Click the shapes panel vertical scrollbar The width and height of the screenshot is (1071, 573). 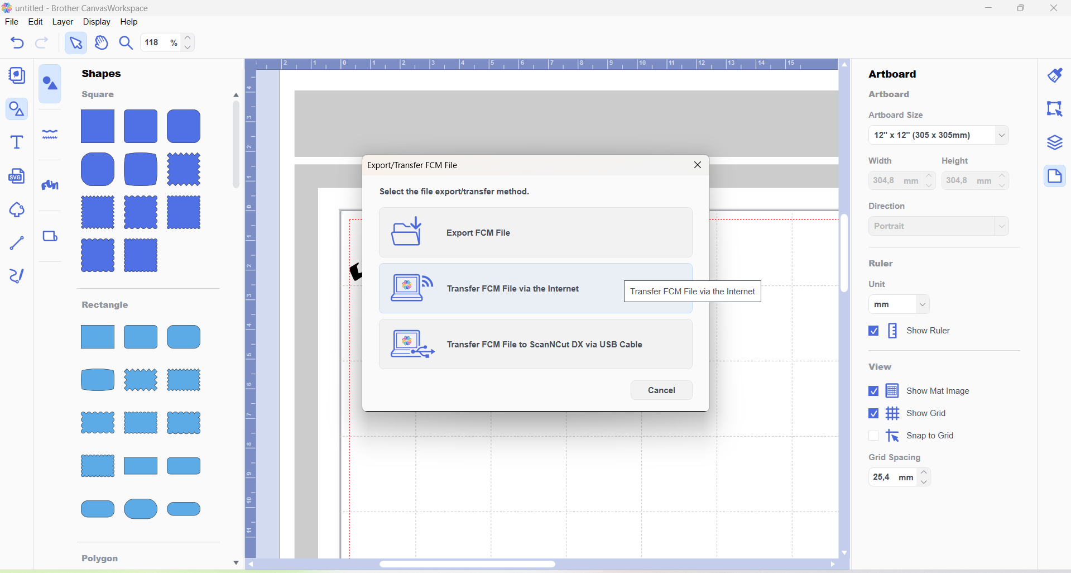[x=236, y=144]
